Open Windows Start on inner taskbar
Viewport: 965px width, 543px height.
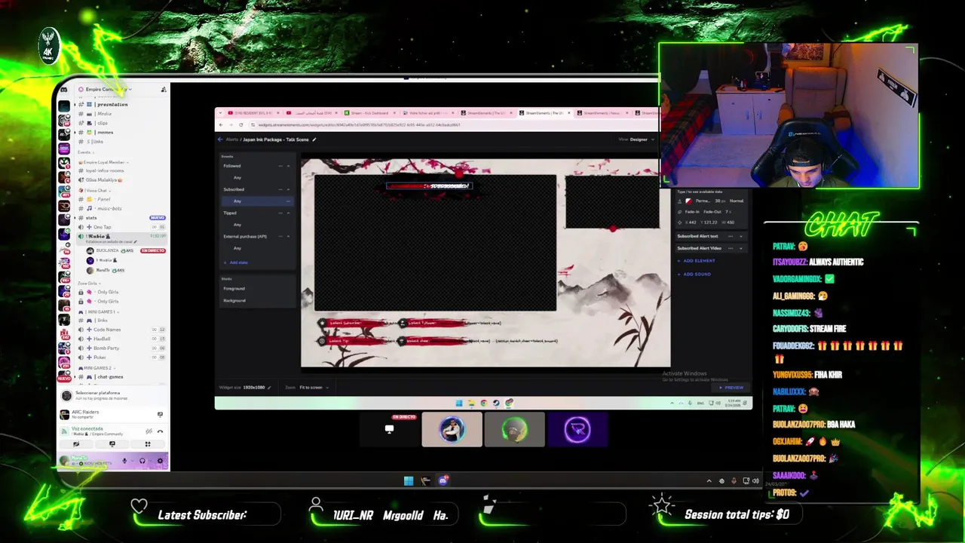[458, 403]
